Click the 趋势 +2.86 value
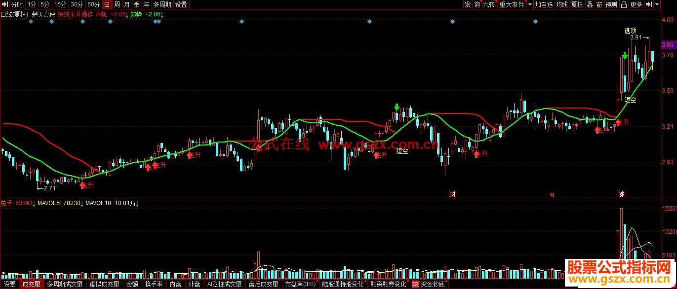The width and height of the screenshot is (677, 289). [x=147, y=14]
